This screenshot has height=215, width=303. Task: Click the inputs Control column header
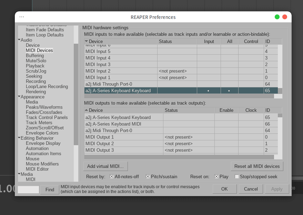point(251,42)
